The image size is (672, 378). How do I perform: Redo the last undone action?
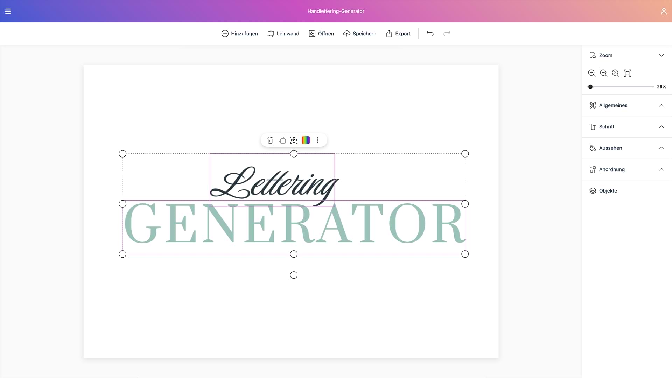point(447,34)
